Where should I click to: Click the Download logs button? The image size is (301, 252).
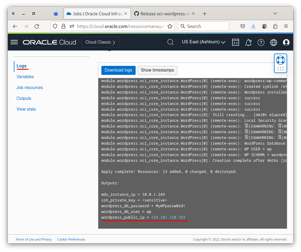coord(118,70)
